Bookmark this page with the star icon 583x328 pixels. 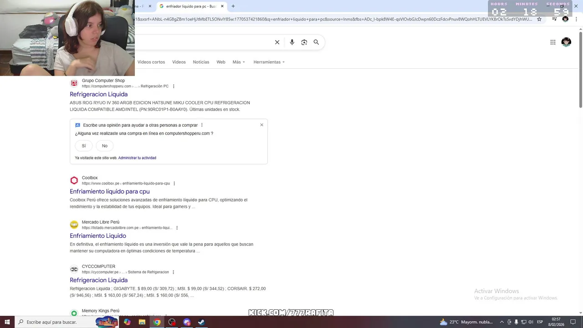[x=539, y=19]
